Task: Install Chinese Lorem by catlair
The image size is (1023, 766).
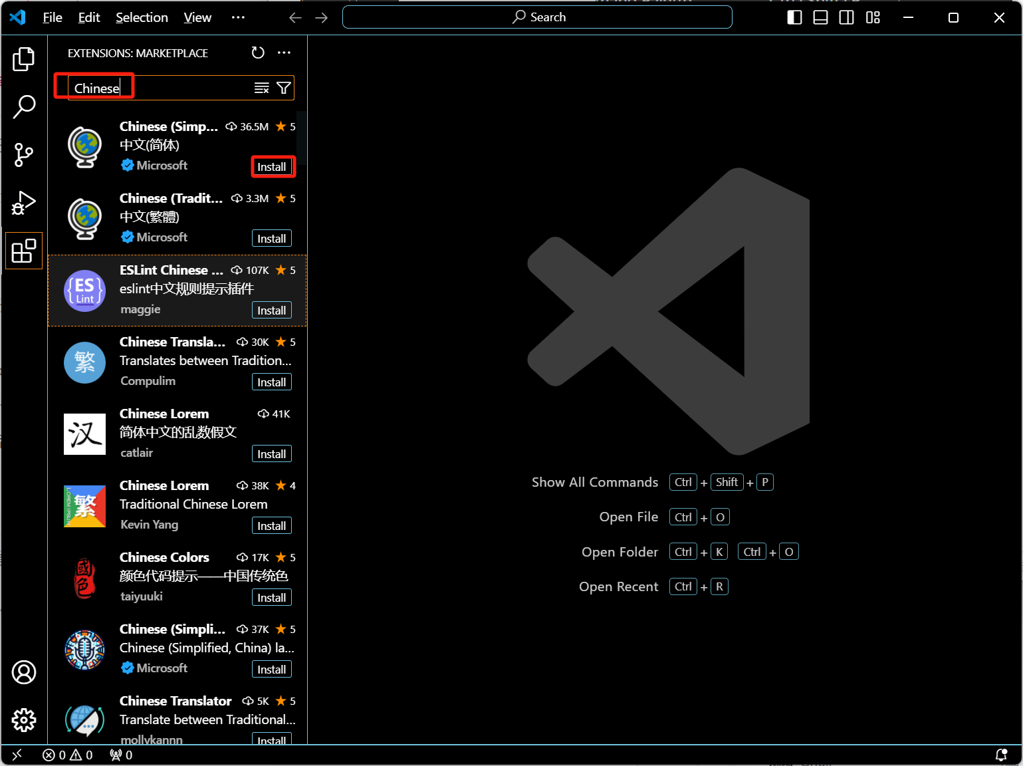Action: 272,454
